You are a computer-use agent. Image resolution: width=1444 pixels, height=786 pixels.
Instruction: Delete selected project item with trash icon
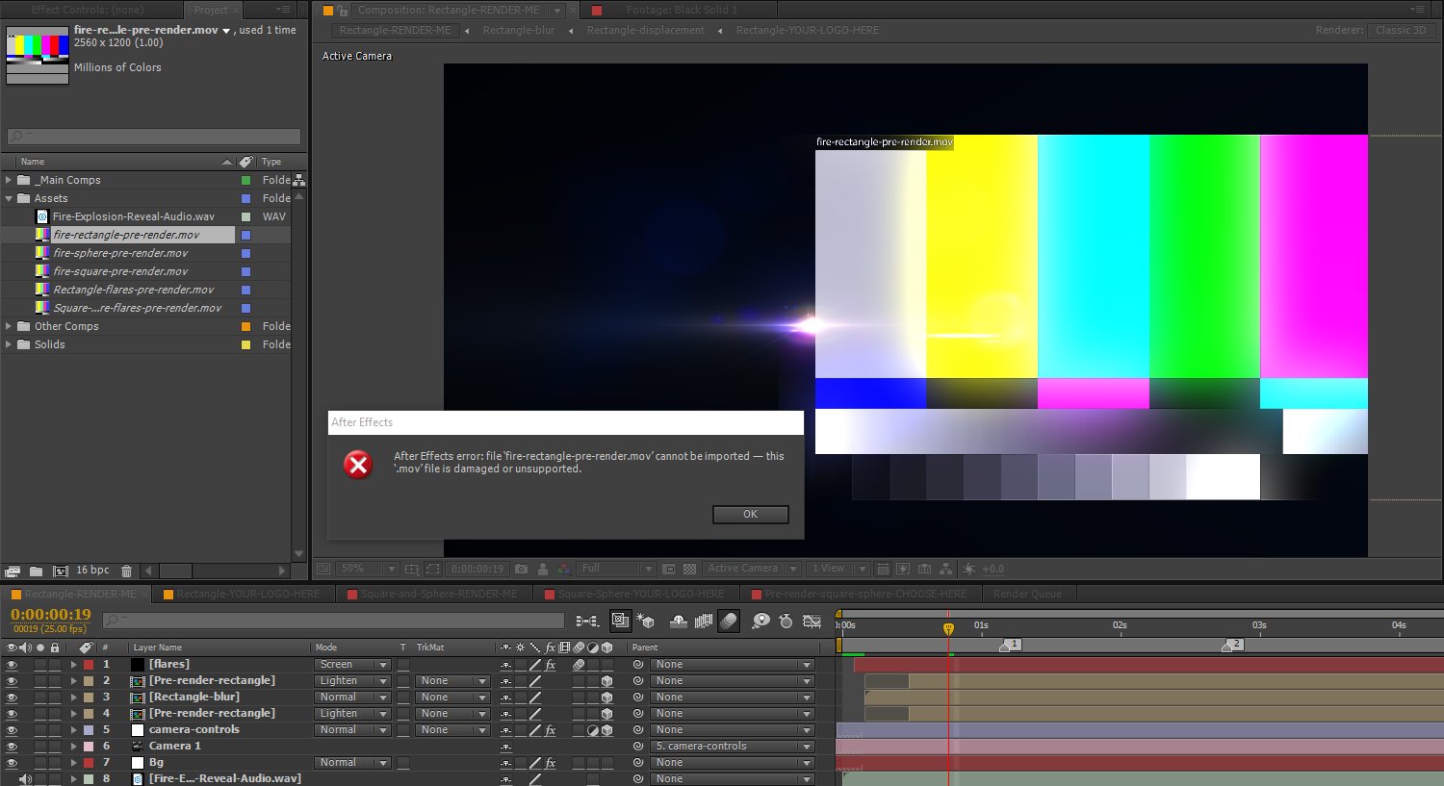[x=126, y=570]
